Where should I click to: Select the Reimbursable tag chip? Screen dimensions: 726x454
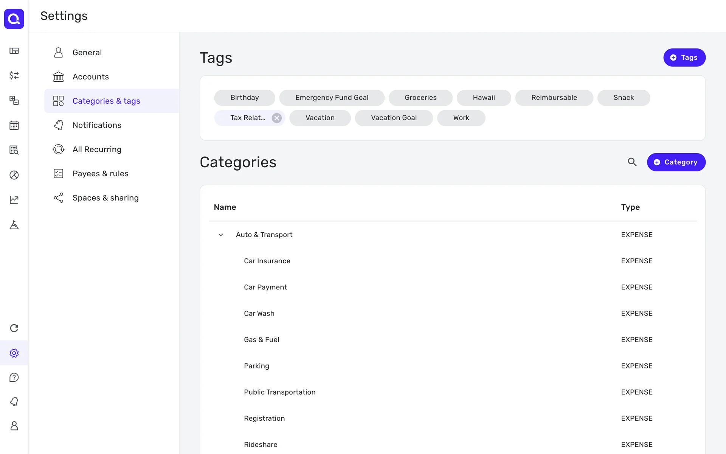(554, 98)
